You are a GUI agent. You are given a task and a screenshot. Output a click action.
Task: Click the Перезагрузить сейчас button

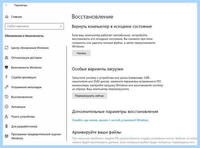tap(89, 95)
